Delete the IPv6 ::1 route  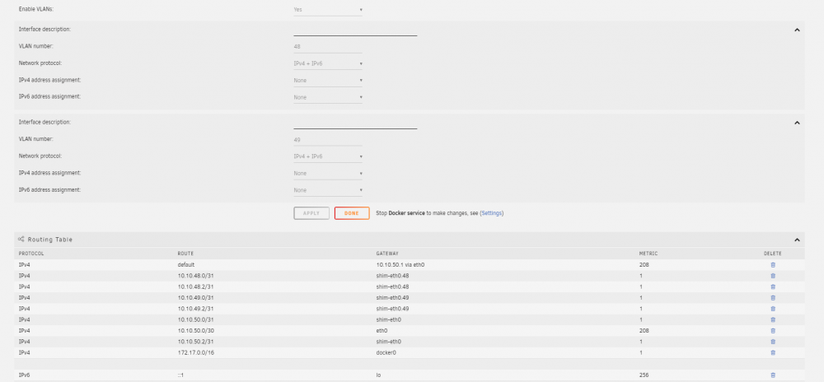coord(773,375)
